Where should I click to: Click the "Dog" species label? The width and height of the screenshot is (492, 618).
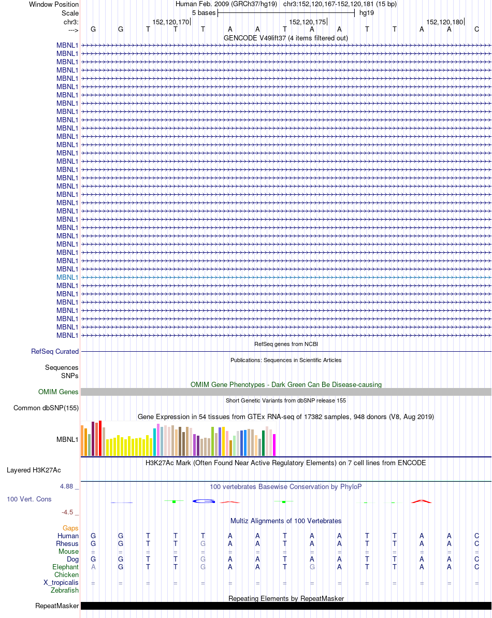tap(73, 559)
